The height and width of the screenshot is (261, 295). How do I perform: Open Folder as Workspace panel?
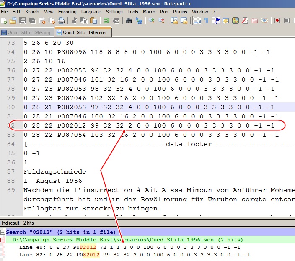click(x=255, y=20)
